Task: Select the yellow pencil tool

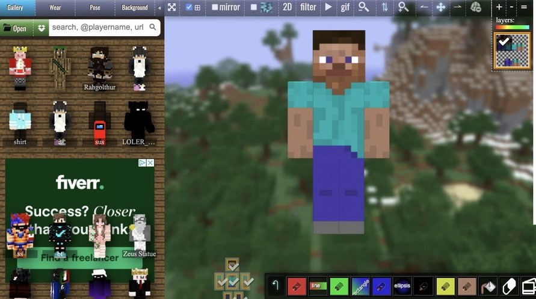Action: (x=445, y=286)
